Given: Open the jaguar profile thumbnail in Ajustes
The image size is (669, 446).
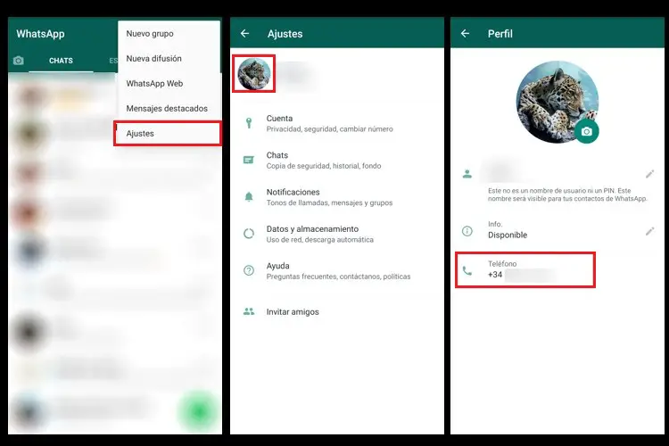Looking at the screenshot, I should coord(254,74).
